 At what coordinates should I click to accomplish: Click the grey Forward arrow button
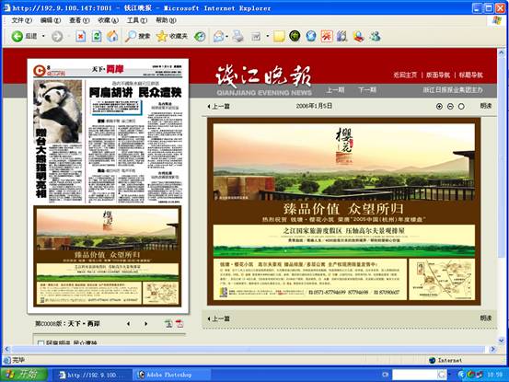(57, 36)
